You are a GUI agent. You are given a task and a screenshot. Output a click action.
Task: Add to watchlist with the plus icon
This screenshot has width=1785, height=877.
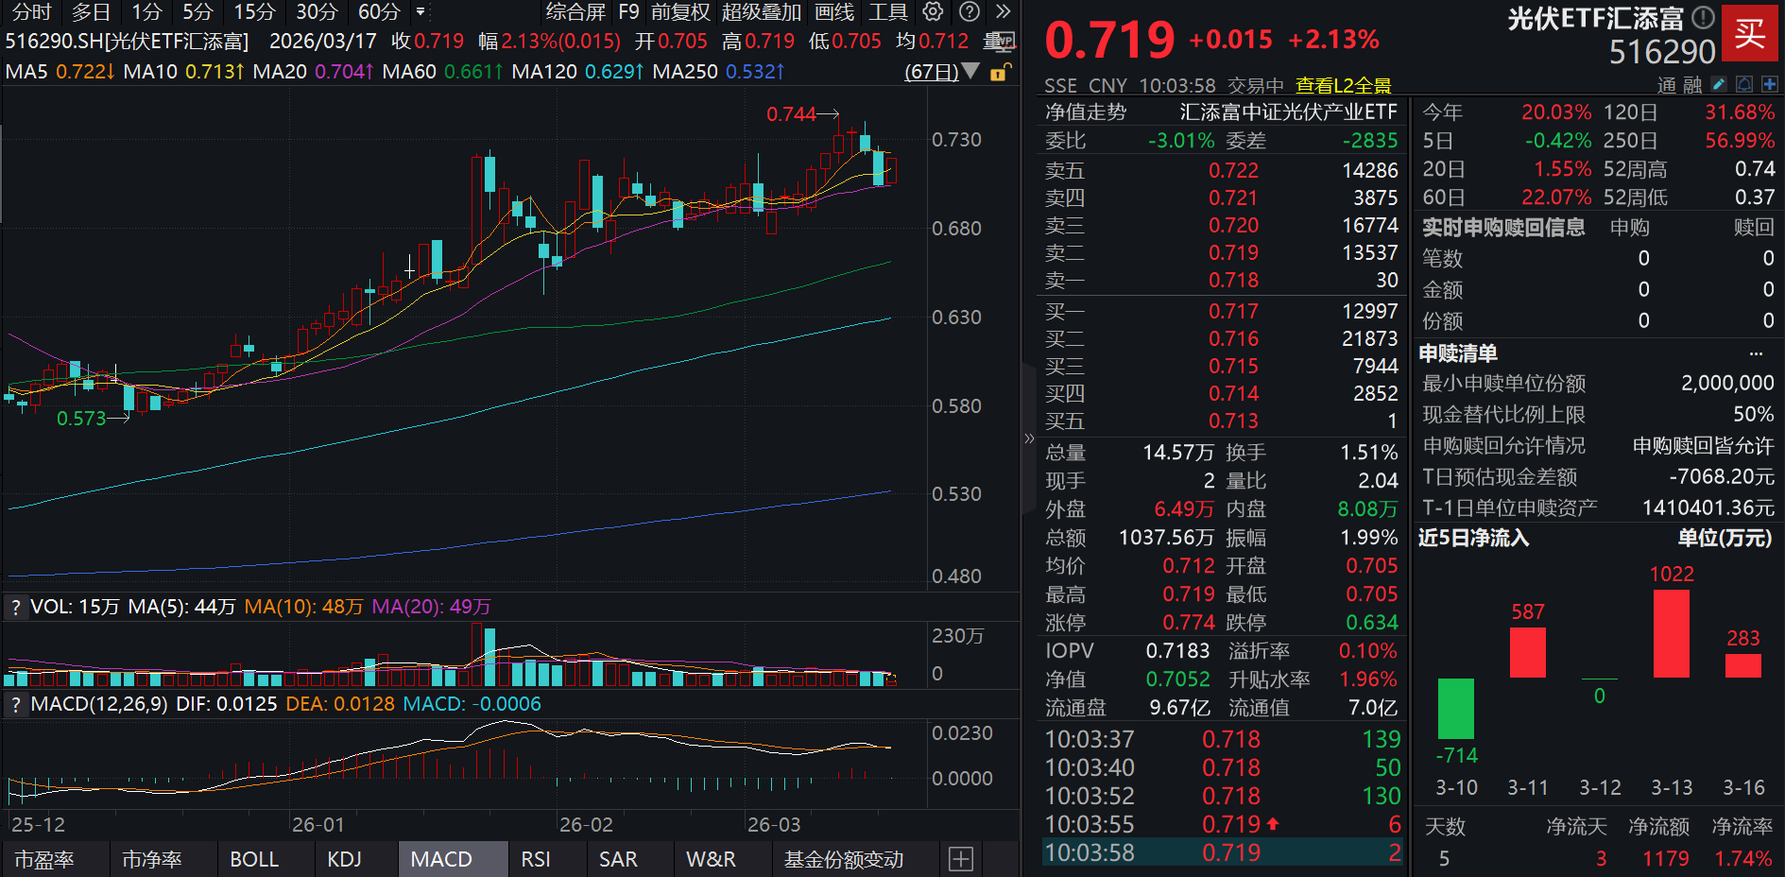[x=1772, y=84]
